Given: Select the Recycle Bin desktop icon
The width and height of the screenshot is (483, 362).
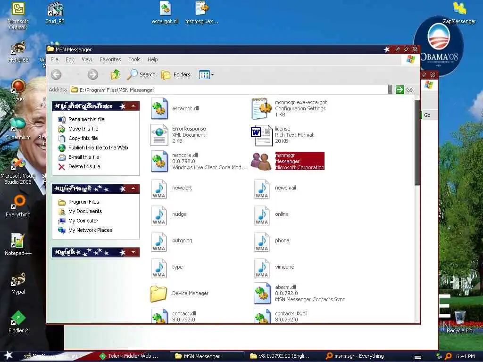Looking at the screenshot, I should [x=459, y=322].
